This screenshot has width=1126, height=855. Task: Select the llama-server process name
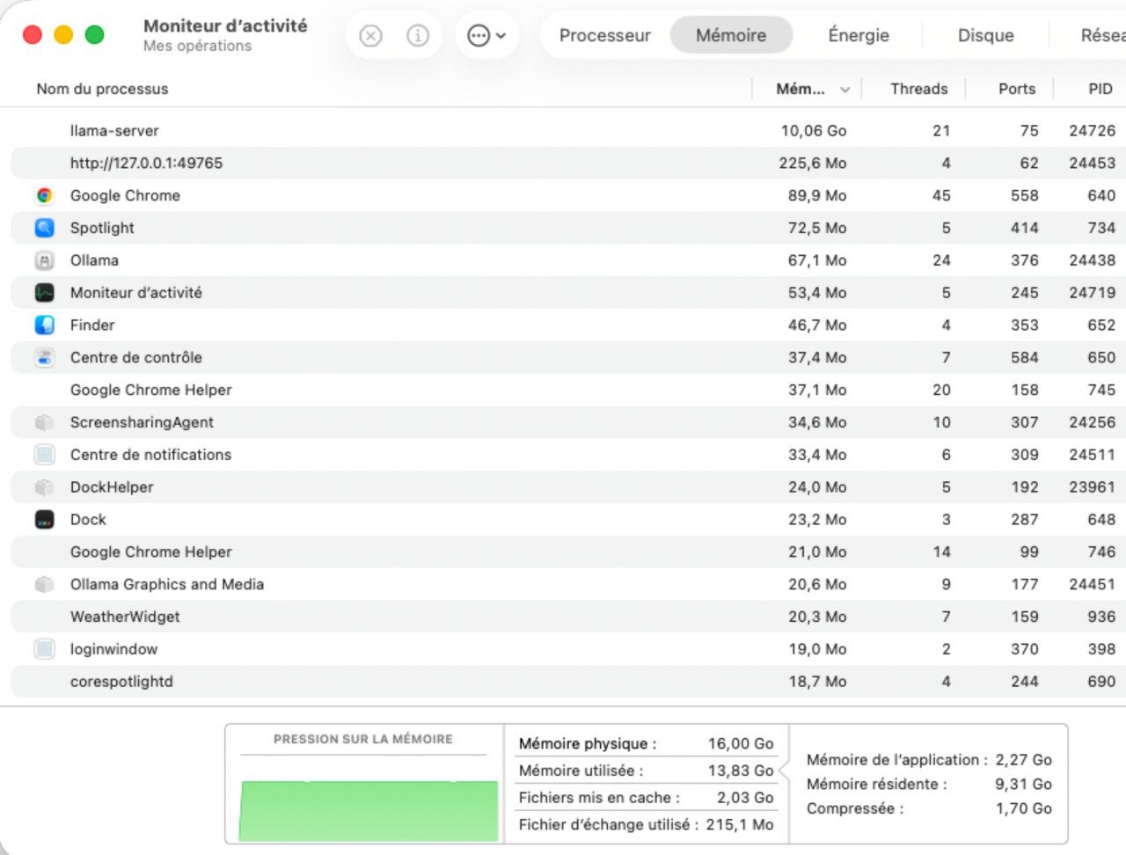point(114,131)
